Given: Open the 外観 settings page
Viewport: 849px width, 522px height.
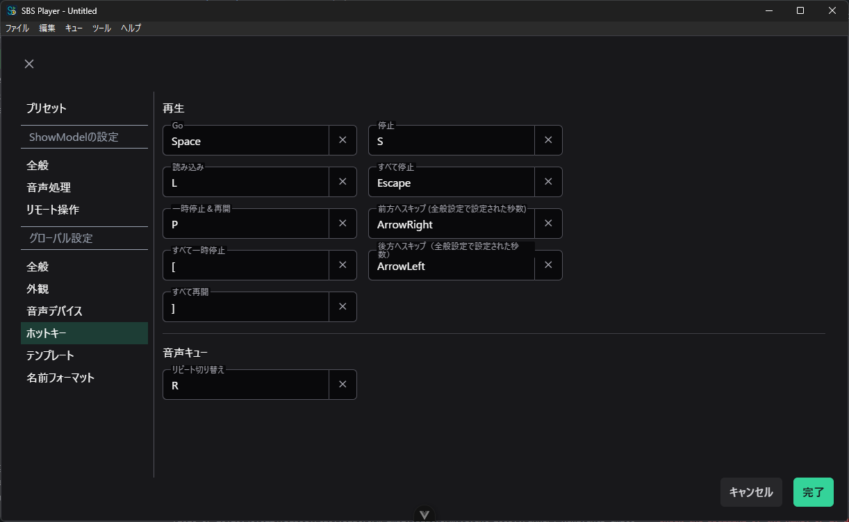Looking at the screenshot, I should click(x=84, y=289).
